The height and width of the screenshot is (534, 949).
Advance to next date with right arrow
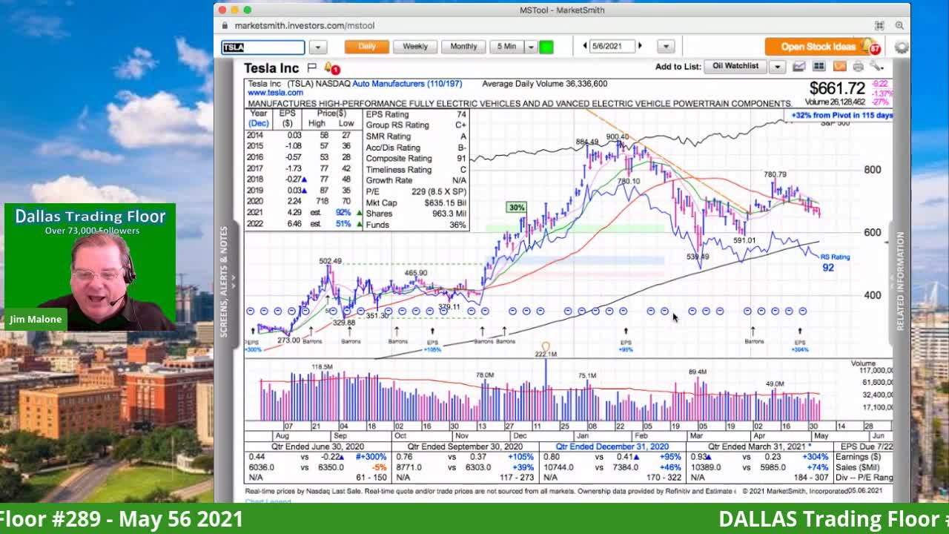pos(640,46)
